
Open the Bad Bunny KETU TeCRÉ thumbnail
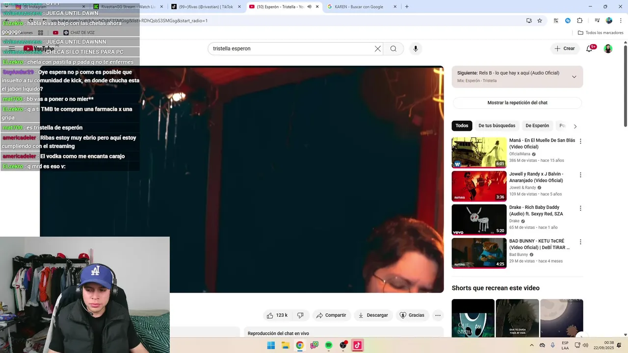pos(479,253)
